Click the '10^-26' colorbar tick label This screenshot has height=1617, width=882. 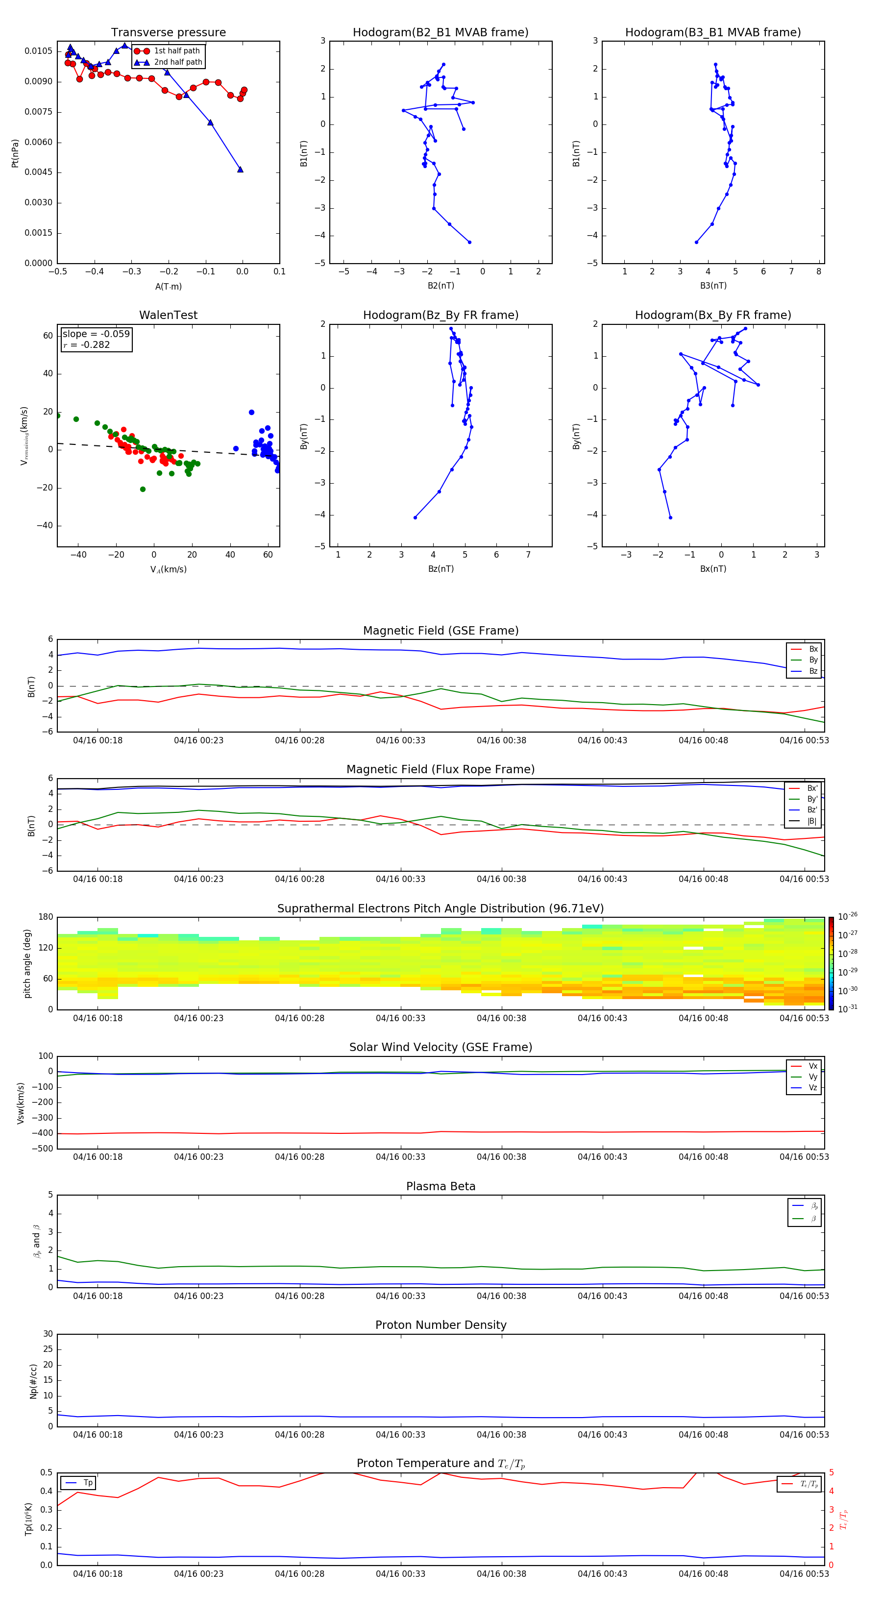(848, 916)
